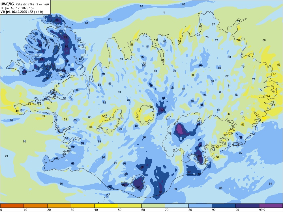Viewport: 283px width, 212px height.
Task: Click the '10' tick label in the legend
Action: tap(25, 210)
